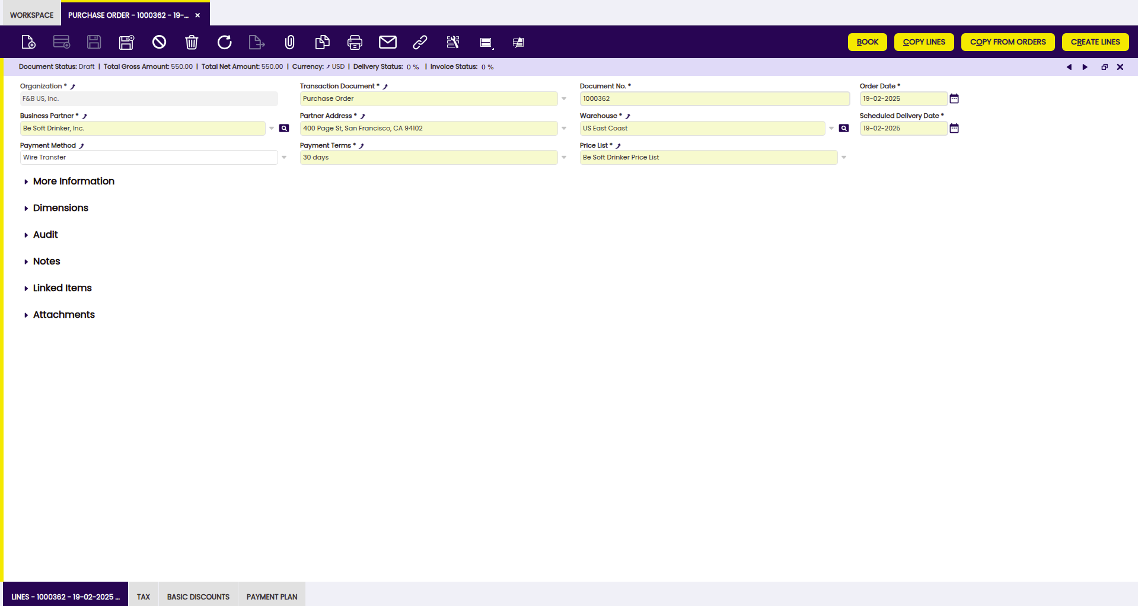1138x606 pixels.
Task: Click the Document No. field
Action: [x=715, y=98]
